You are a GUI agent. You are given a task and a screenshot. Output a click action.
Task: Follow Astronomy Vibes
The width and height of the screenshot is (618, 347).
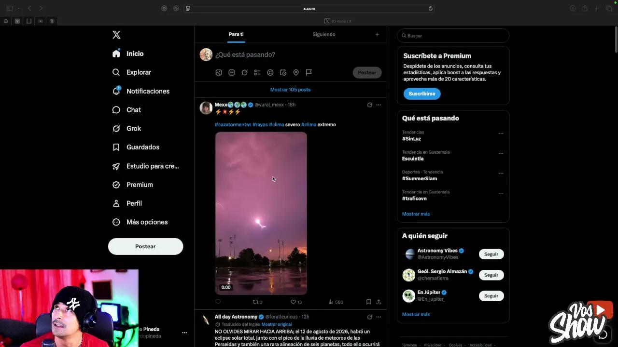click(x=491, y=254)
